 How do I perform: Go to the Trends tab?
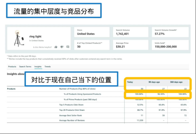(x=48, y=67)
